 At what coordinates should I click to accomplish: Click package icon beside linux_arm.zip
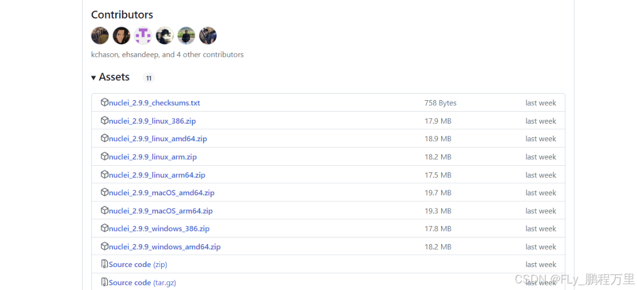tap(104, 156)
